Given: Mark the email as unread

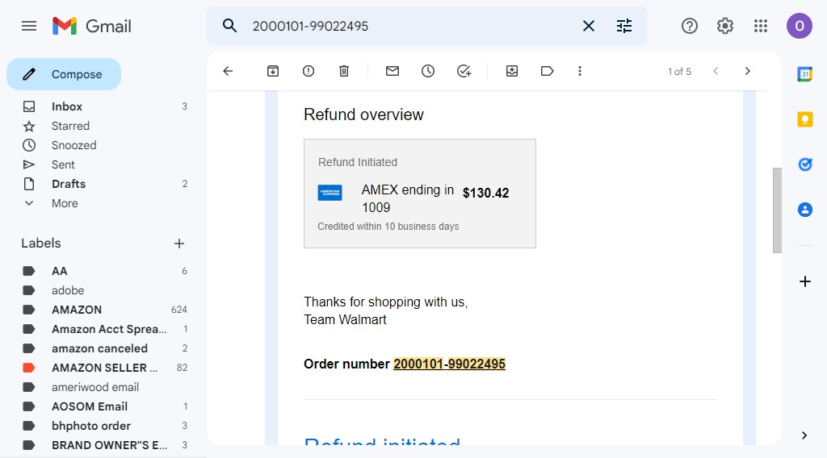Looking at the screenshot, I should click(x=393, y=71).
